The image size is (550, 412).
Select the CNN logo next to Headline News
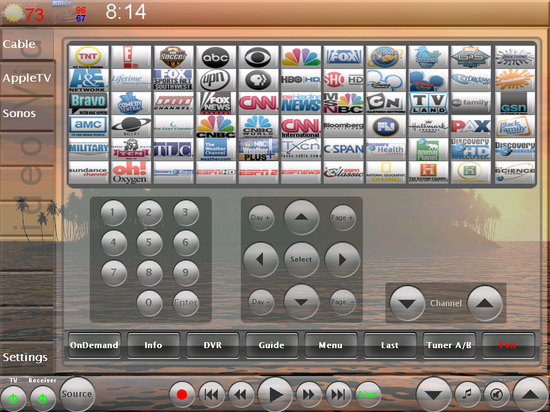click(x=258, y=103)
